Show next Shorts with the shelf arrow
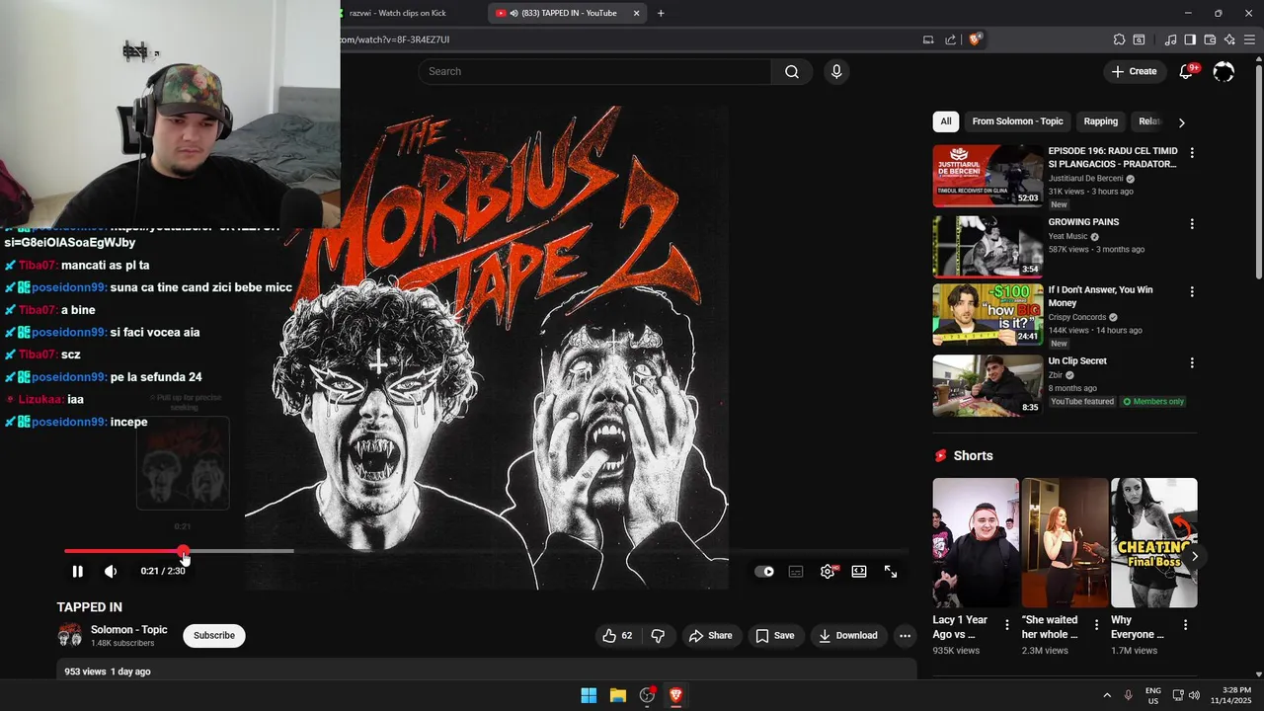 [1195, 557]
